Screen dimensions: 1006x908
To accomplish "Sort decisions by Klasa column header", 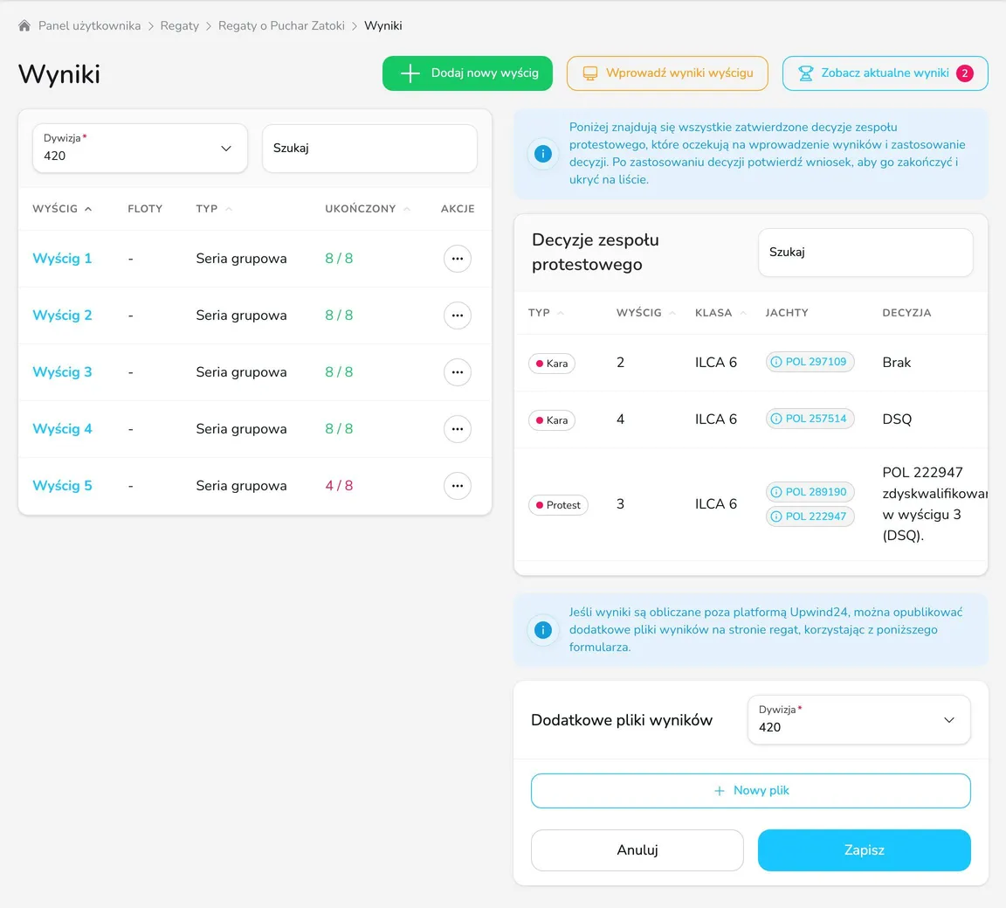I will (720, 313).
